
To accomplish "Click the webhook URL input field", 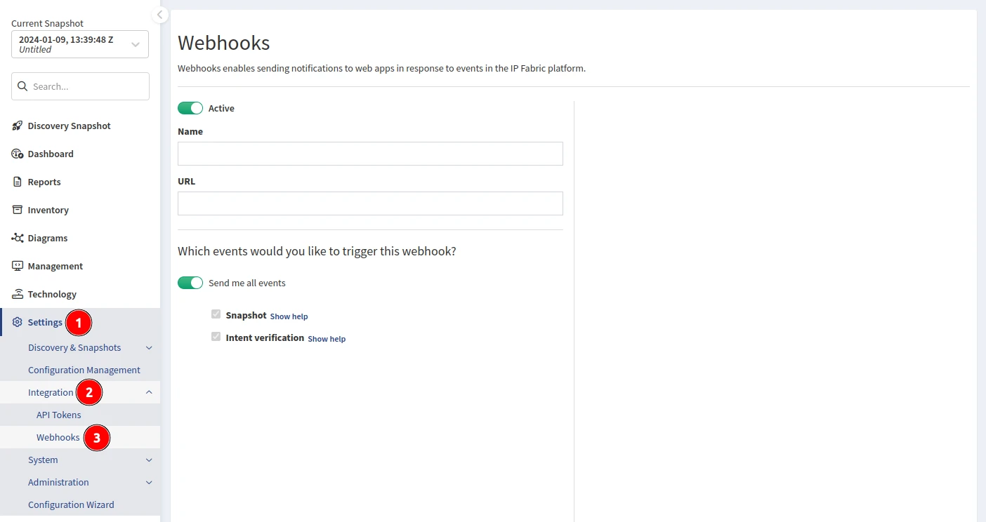I will click(370, 203).
